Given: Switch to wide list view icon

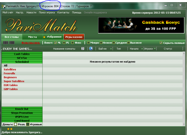Looking at the screenshot, I should click(12, 43).
